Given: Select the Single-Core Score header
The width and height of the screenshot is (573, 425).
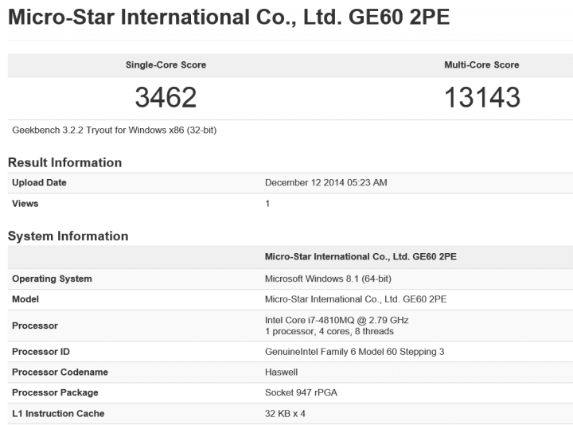Looking at the screenshot, I should (166, 64).
